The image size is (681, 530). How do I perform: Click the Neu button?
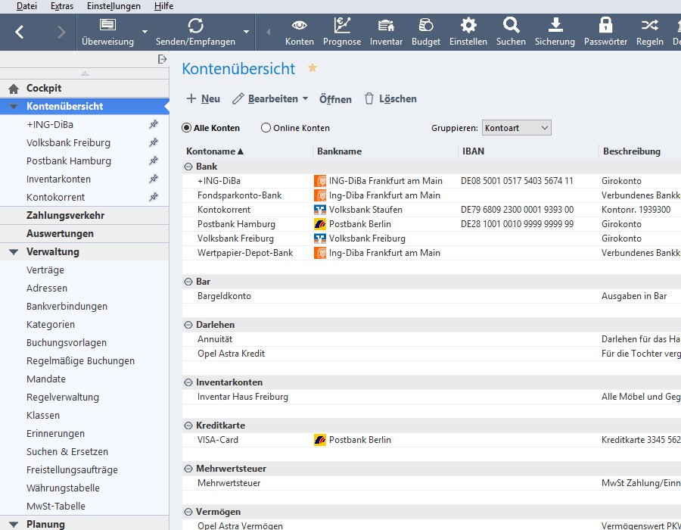[x=203, y=99]
